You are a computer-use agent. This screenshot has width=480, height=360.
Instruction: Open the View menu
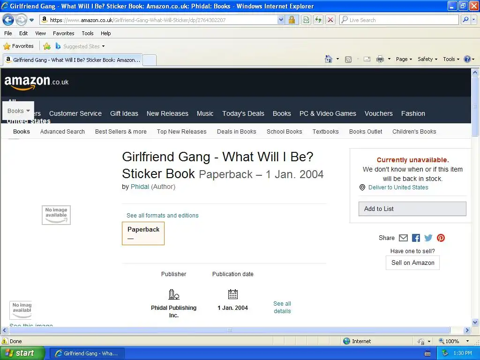[x=40, y=33]
